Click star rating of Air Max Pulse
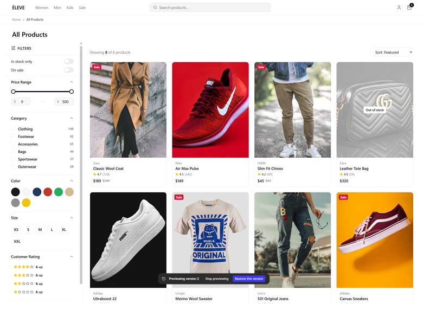Screen dimensions: 423x317 tap(184, 174)
